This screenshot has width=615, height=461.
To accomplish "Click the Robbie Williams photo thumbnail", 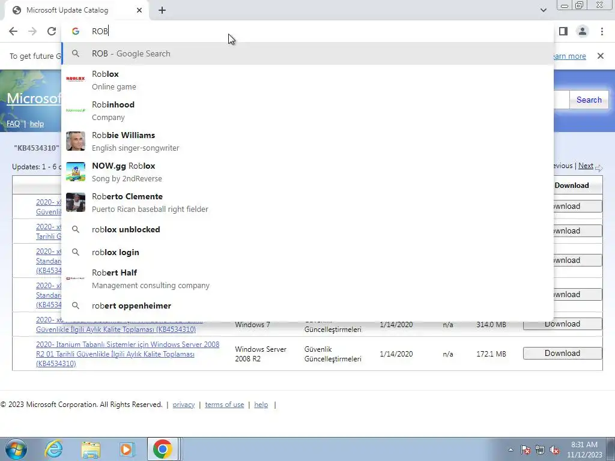I will pos(75,141).
